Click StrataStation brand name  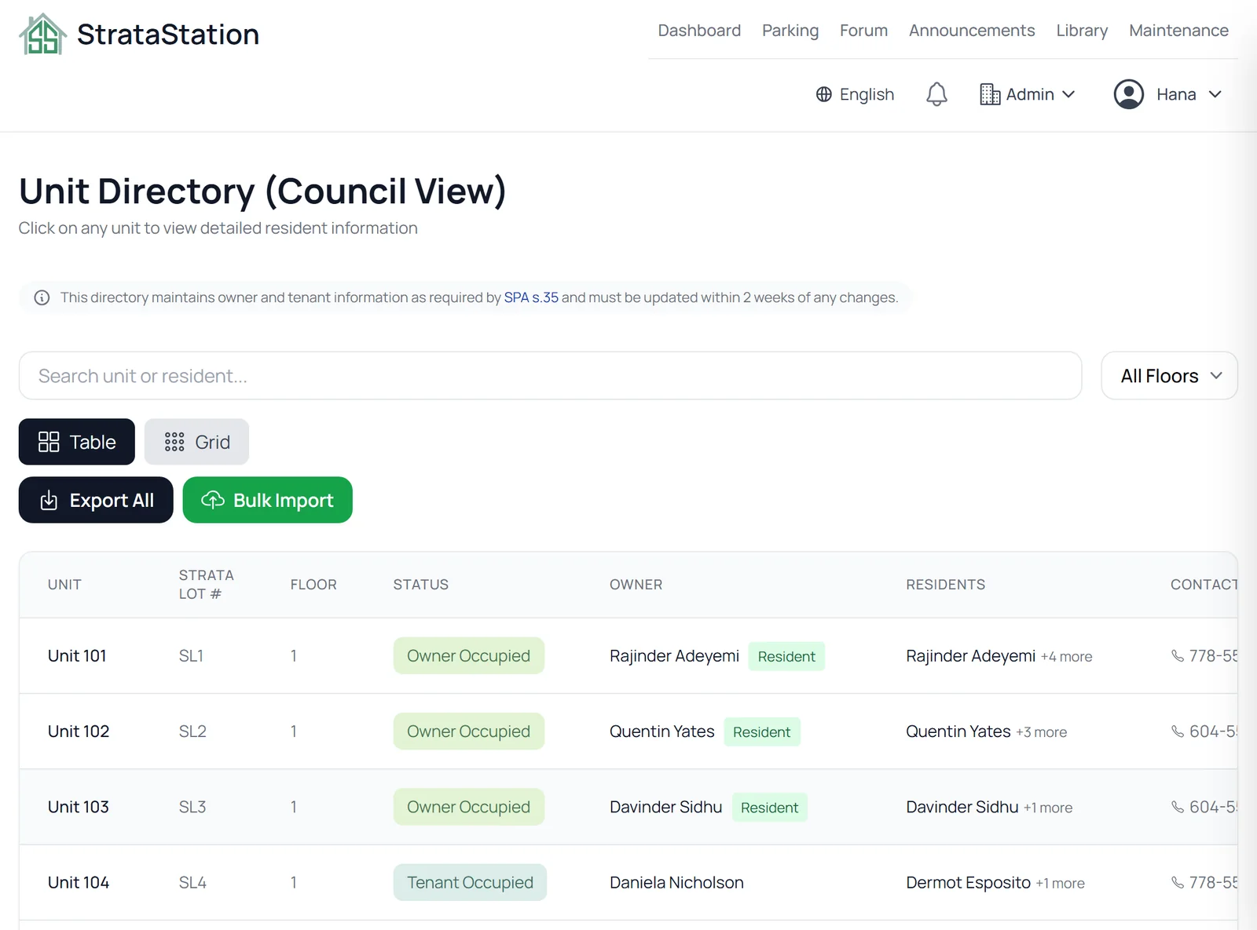point(168,35)
